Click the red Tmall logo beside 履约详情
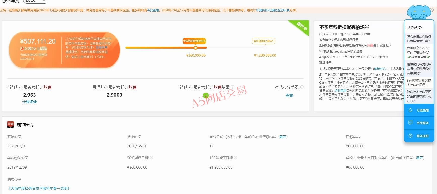Image resolution: width=437 pixels, height=194 pixels. 10,124
